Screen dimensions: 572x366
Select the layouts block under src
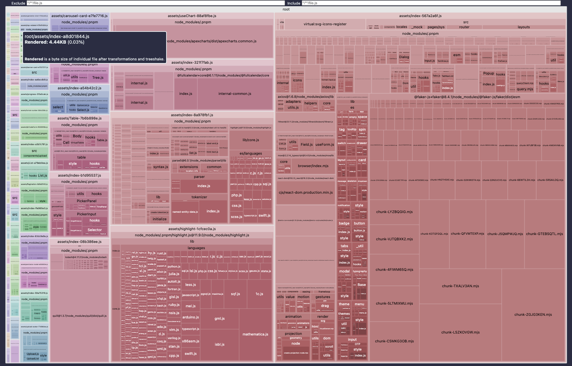coord(524,27)
